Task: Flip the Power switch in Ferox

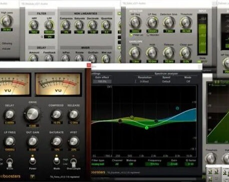Action: (33, 161)
